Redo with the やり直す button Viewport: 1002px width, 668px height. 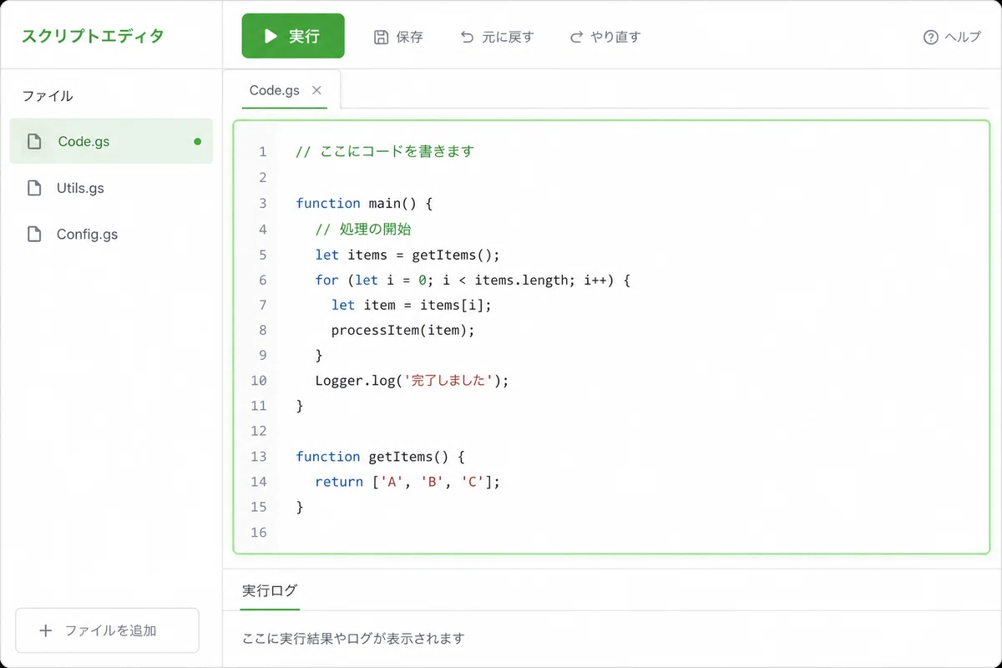[605, 37]
